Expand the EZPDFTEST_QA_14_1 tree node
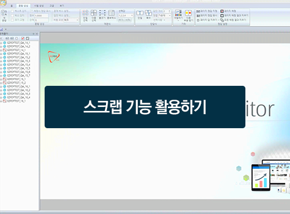The width and height of the screenshot is (290, 214). pyautogui.click(x=1, y=43)
